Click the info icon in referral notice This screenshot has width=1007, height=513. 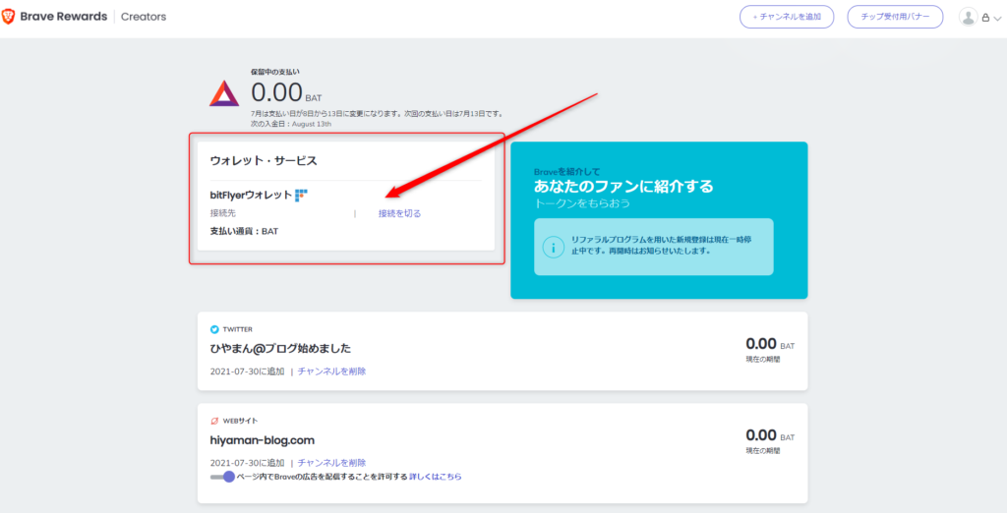coord(555,247)
